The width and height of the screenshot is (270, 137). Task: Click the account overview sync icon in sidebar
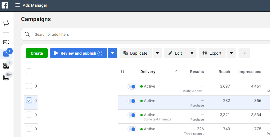point(6,23)
